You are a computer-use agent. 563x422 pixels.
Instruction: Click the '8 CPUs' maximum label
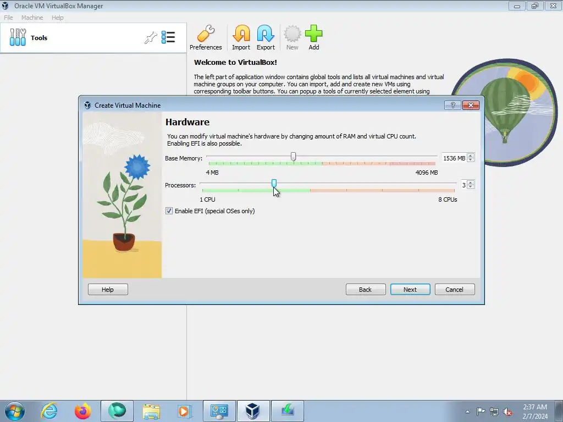pos(448,199)
